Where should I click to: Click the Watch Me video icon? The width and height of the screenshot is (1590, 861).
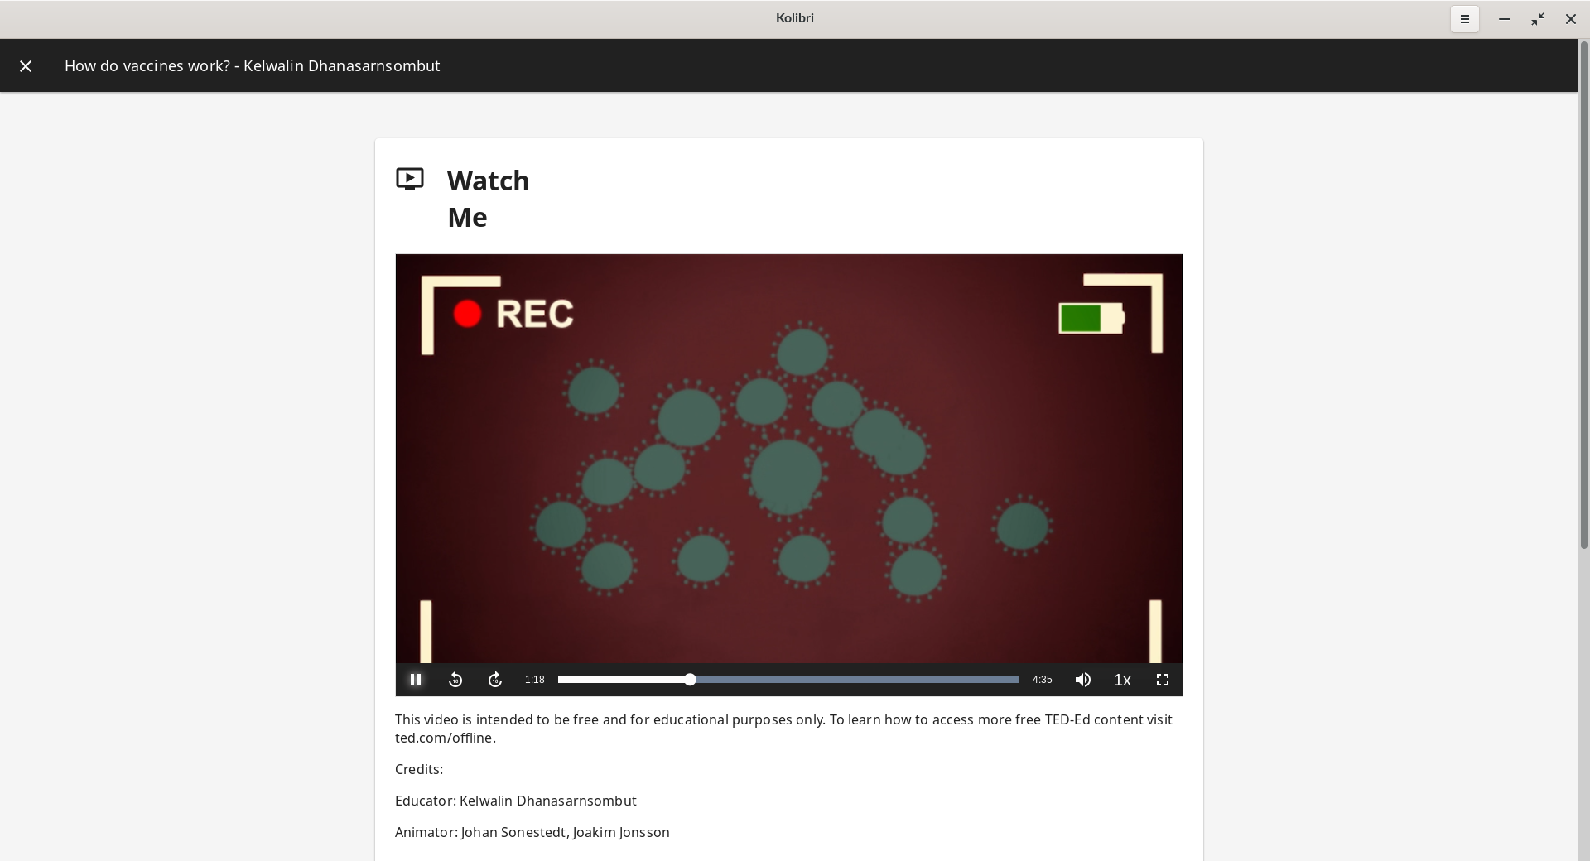410,179
